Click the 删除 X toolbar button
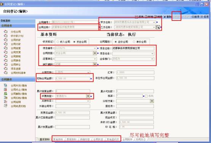 click(168, 17)
